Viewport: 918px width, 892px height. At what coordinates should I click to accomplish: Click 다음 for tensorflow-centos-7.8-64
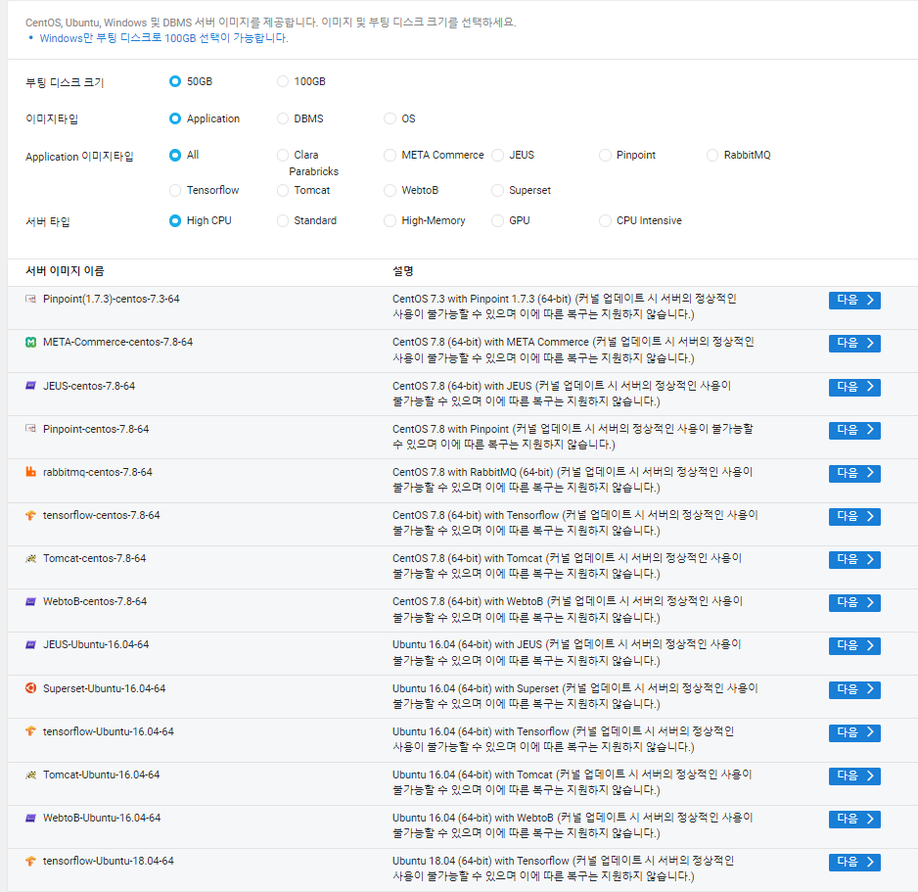click(854, 516)
